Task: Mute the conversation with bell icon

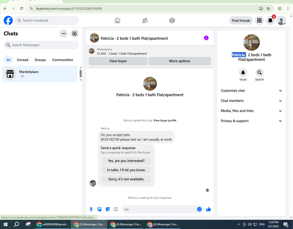Action: click(x=243, y=73)
